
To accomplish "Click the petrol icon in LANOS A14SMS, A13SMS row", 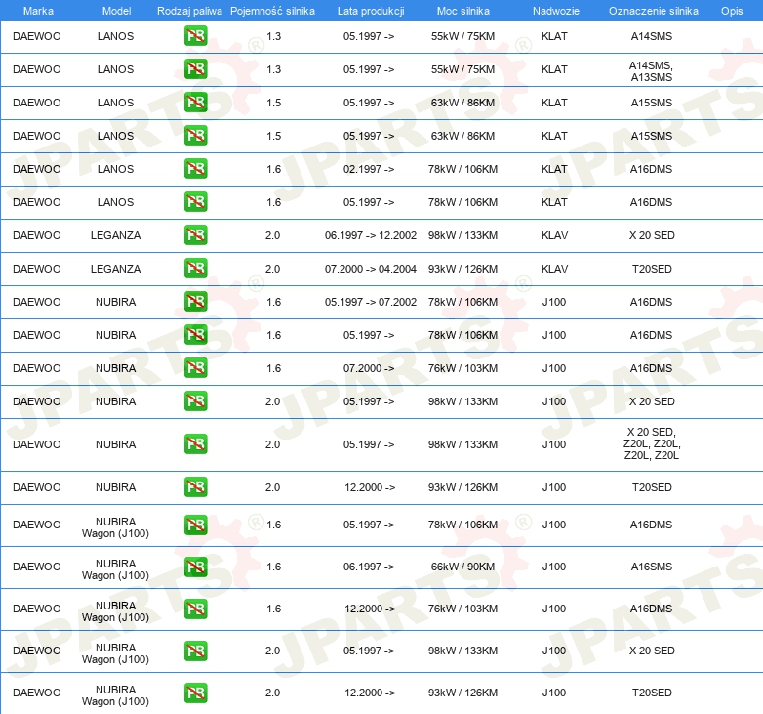I will pyautogui.click(x=195, y=69).
